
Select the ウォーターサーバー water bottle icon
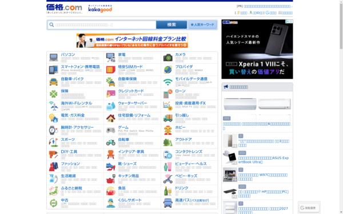coord(111,106)
